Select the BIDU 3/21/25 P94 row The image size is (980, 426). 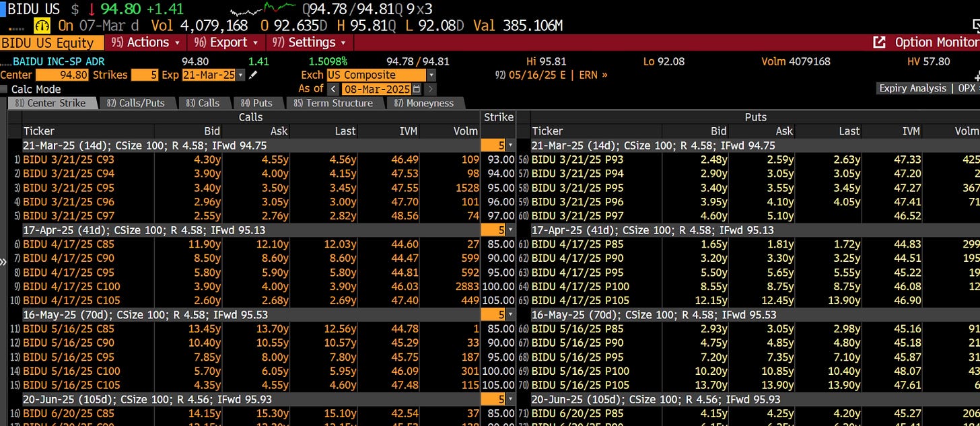click(748, 174)
